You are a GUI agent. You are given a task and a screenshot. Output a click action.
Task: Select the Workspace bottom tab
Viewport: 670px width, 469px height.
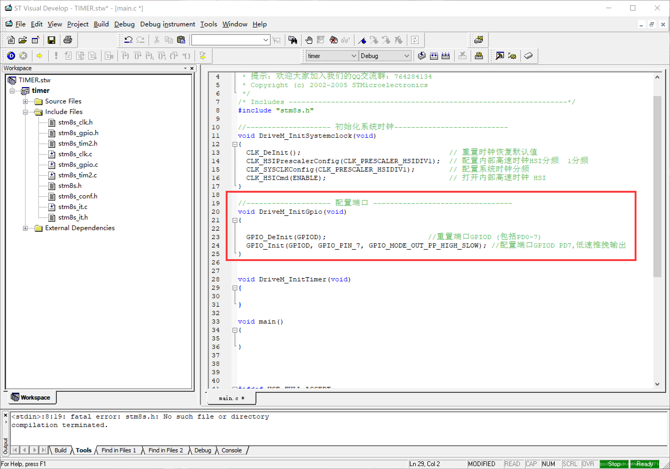click(x=32, y=397)
